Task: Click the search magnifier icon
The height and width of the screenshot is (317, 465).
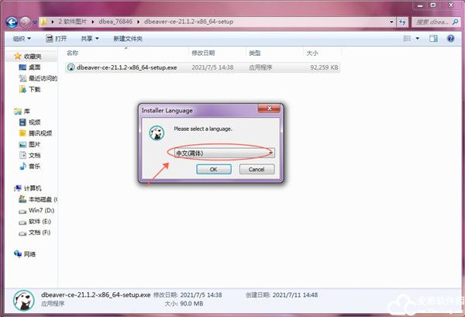Action: pyautogui.click(x=455, y=22)
